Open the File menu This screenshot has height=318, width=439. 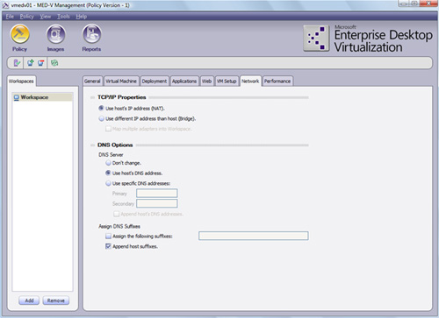point(10,17)
